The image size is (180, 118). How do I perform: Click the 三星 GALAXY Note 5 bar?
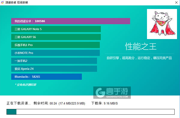[x=56, y=29]
